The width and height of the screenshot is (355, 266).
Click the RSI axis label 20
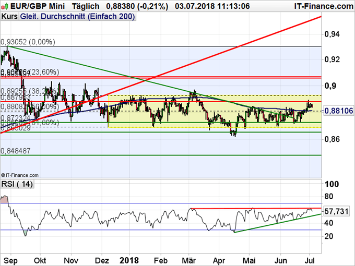coord(328,236)
